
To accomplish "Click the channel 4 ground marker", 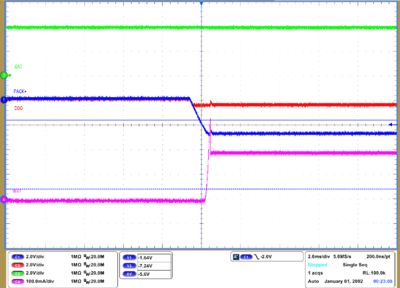I will pyautogui.click(x=4, y=199).
